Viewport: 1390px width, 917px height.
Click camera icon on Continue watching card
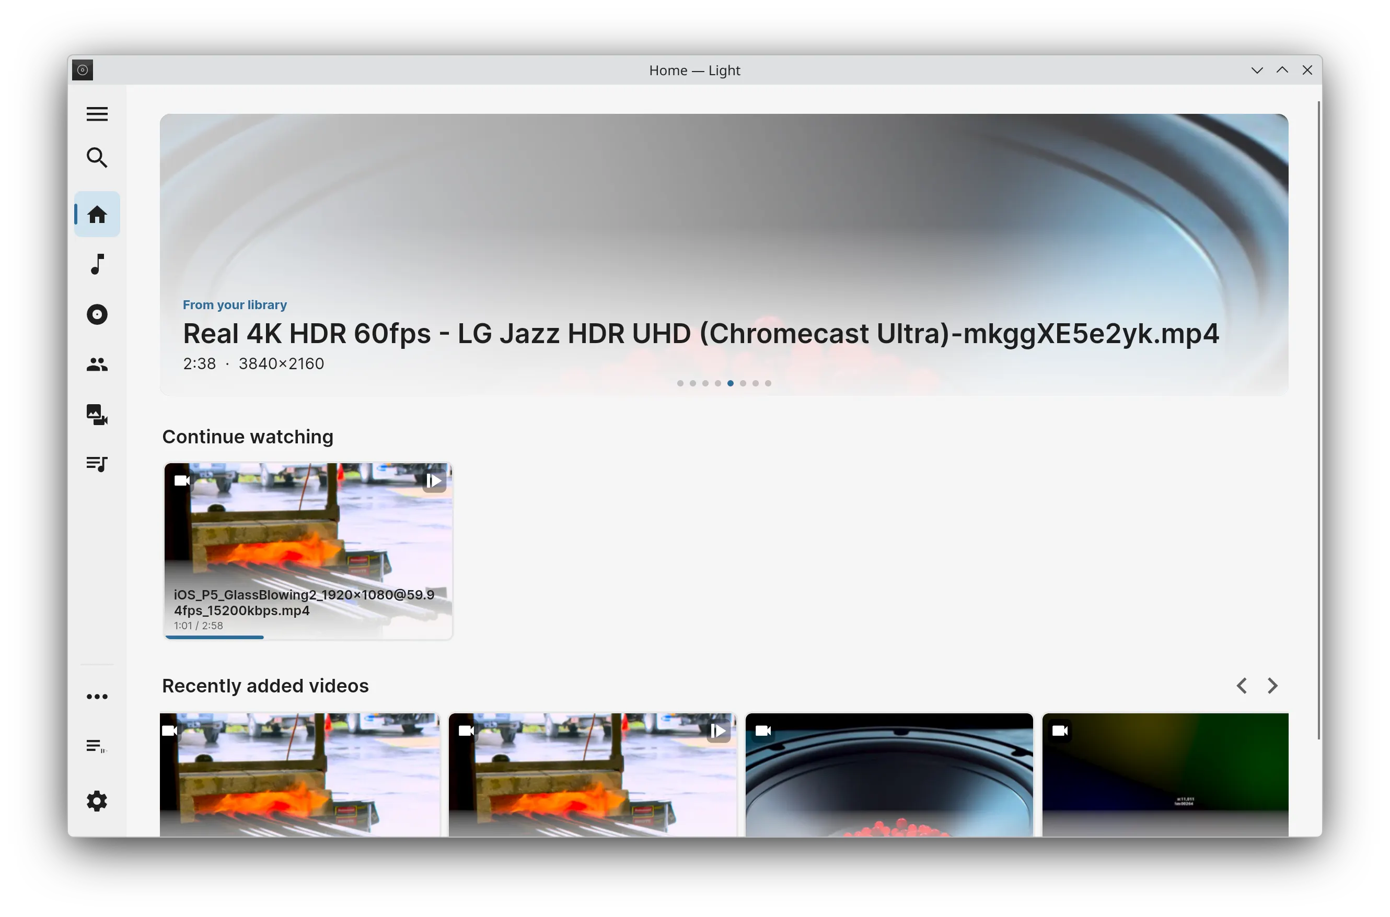pyautogui.click(x=182, y=481)
